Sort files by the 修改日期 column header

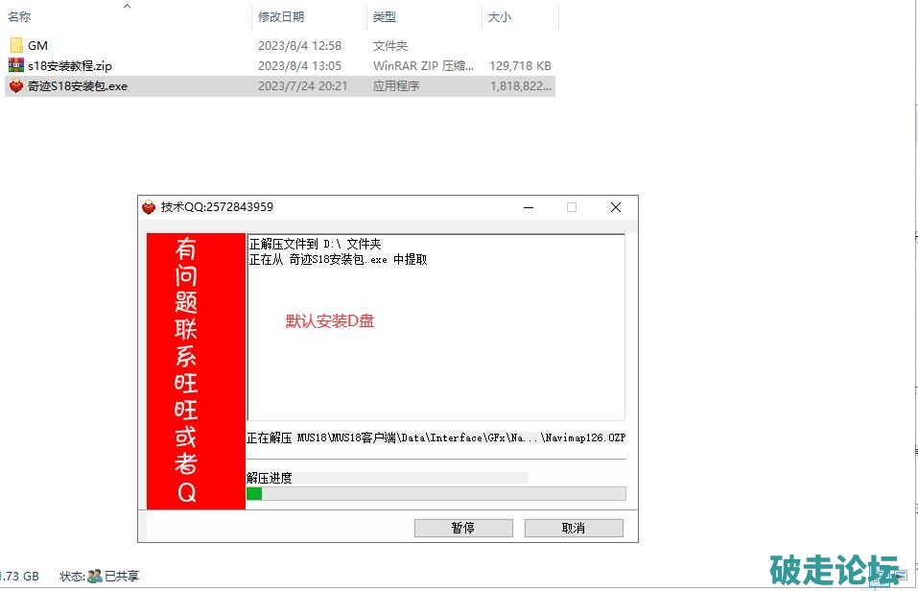tap(280, 17)
